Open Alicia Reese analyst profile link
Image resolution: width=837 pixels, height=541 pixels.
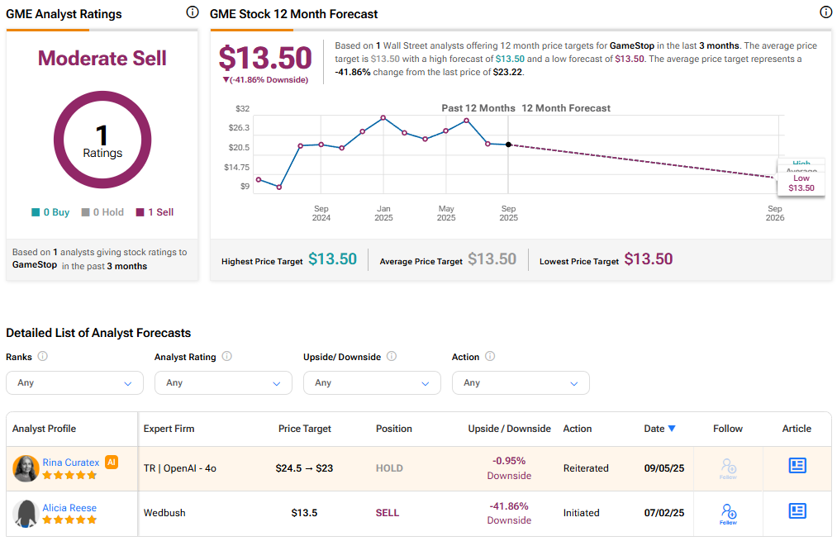point(69,508)
